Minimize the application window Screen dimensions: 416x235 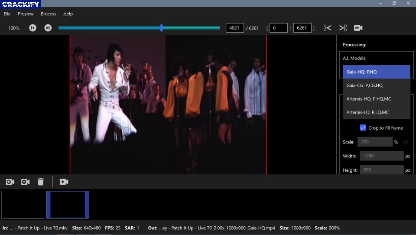click(x=380, y=3)
